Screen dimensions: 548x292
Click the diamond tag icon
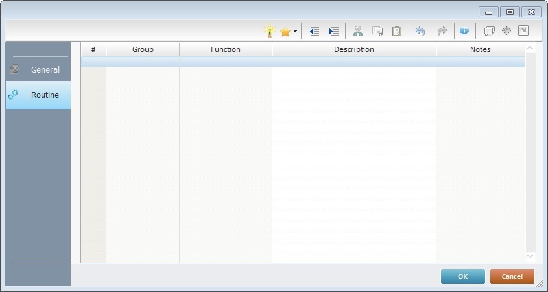[x=506, y=30]
